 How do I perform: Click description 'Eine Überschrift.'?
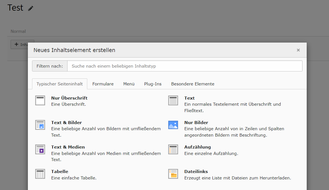(x=69, y=104)
